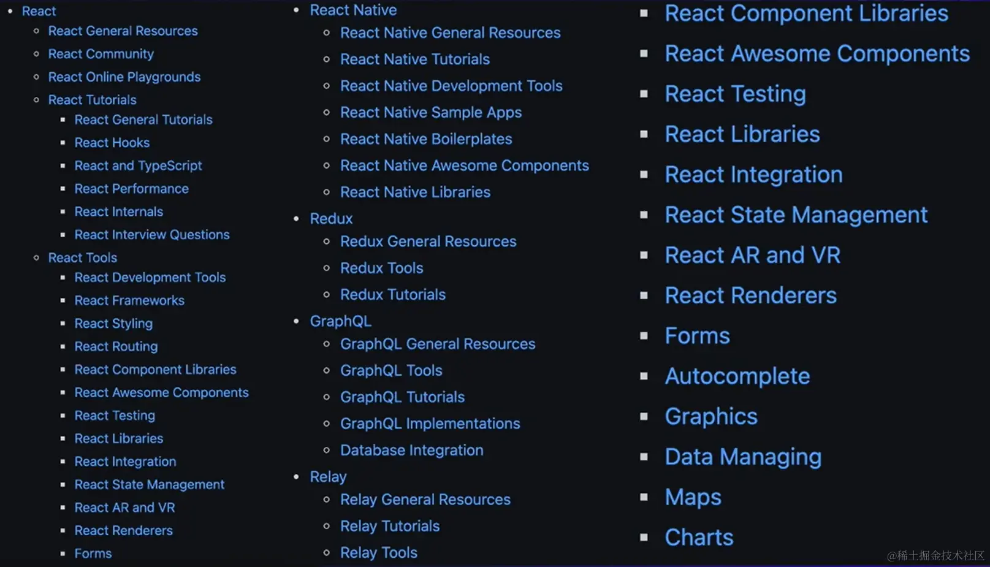This screenshot has width=990, height=567.
Task: Go to the Charts section
Action: [x=699, y=538]
